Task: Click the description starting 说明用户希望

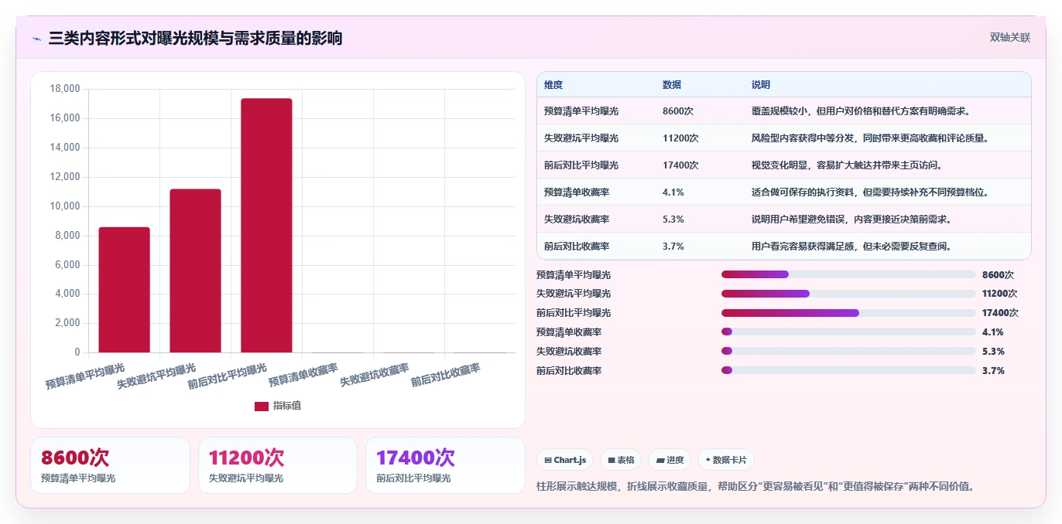Action: [851, 219]
